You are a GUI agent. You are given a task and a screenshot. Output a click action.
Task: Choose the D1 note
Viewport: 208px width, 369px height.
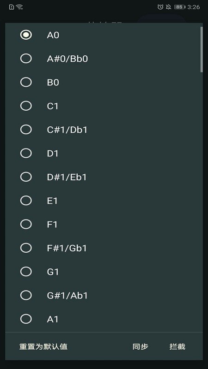(26, 153)
